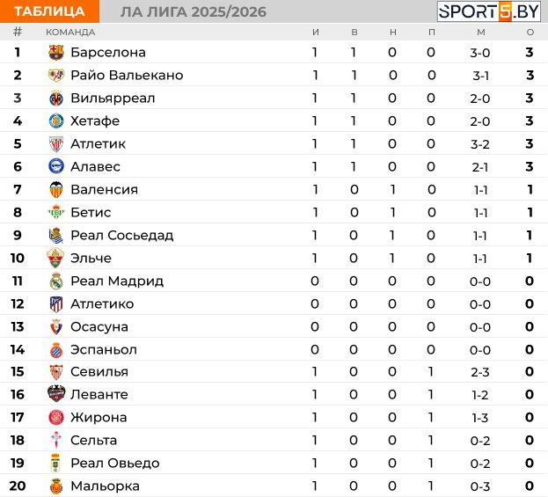Sort by goals column М header
Screen dimensions: 548x497
481,33
